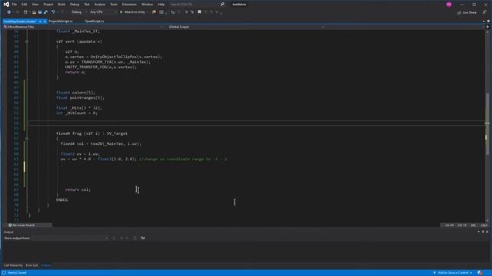Click the Attach to Unity button
This screenshot has width=492, height=276.
pos(133,12)
